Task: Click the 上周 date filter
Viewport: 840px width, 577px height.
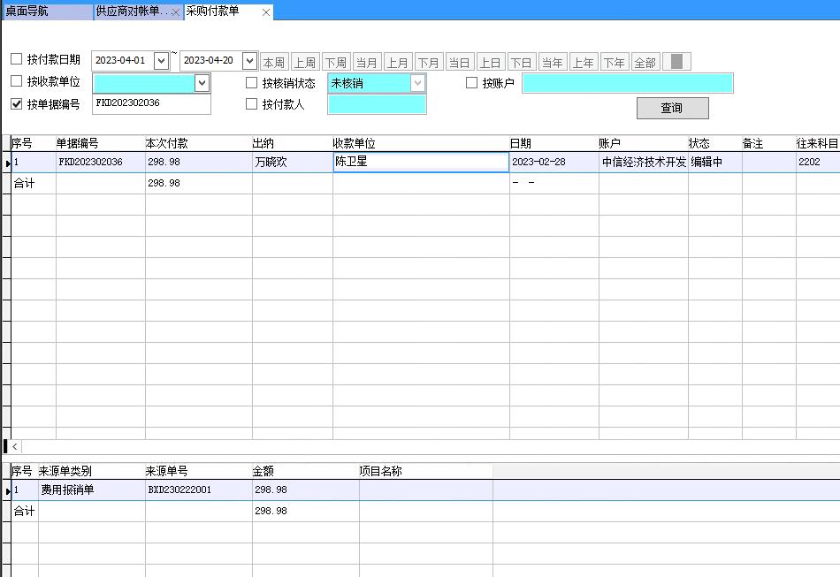Action: coord(305,61)
